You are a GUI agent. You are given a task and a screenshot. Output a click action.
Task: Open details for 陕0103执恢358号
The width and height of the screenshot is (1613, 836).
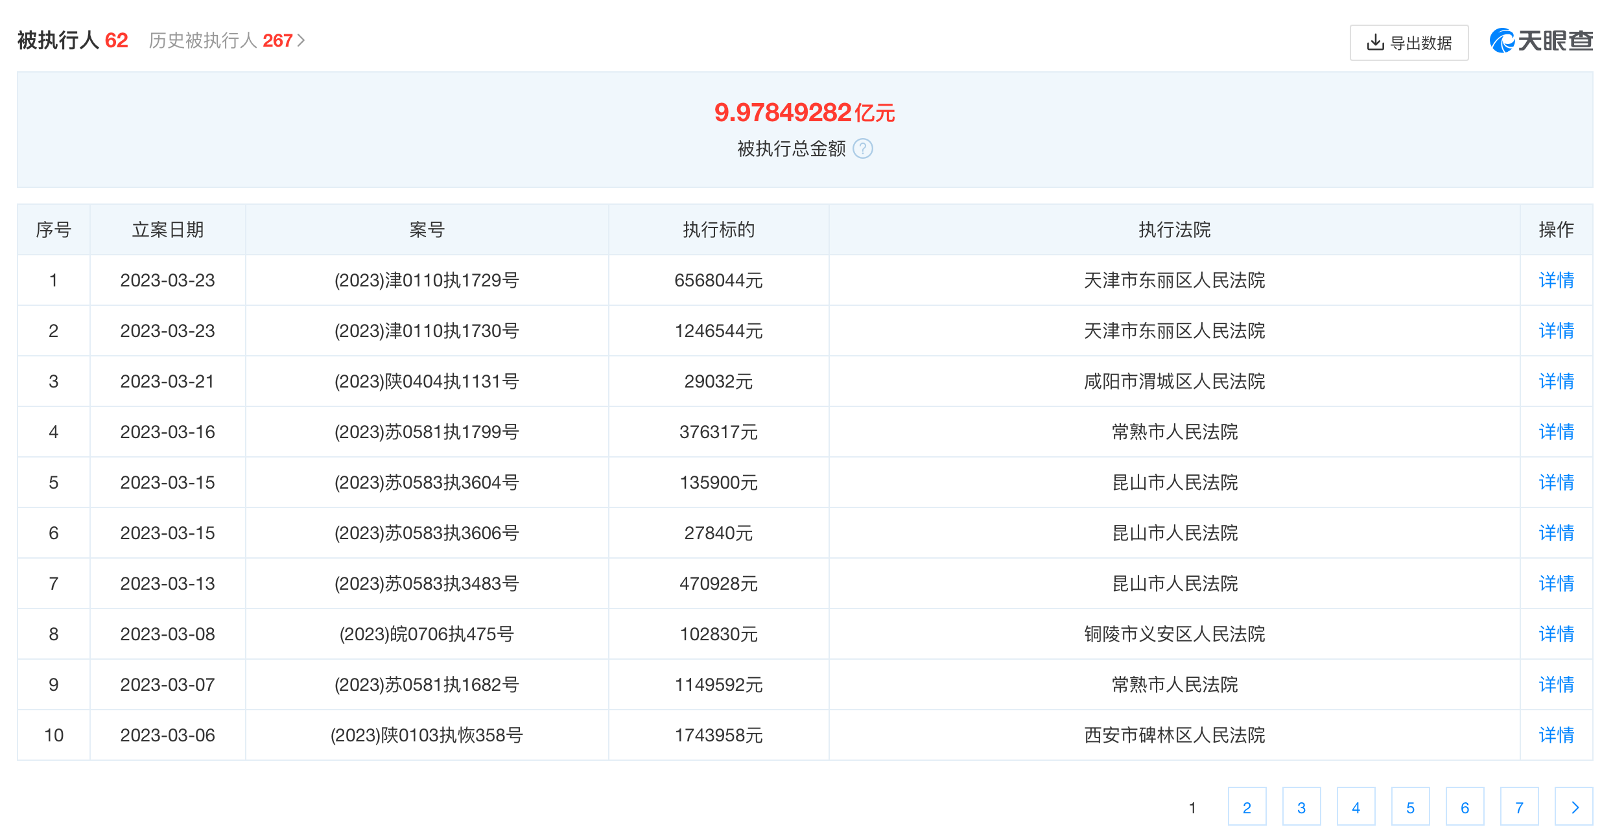click(x=1556, y=736)
